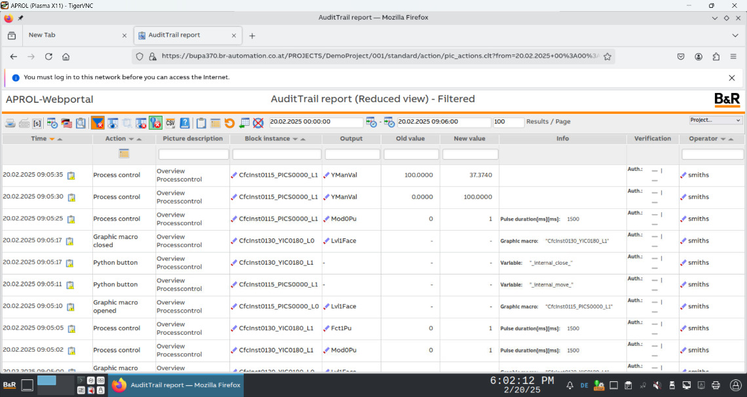Toggle the green highlighted filter button
The height and width of the screenshot is (397, 747).
click(155, 123)
